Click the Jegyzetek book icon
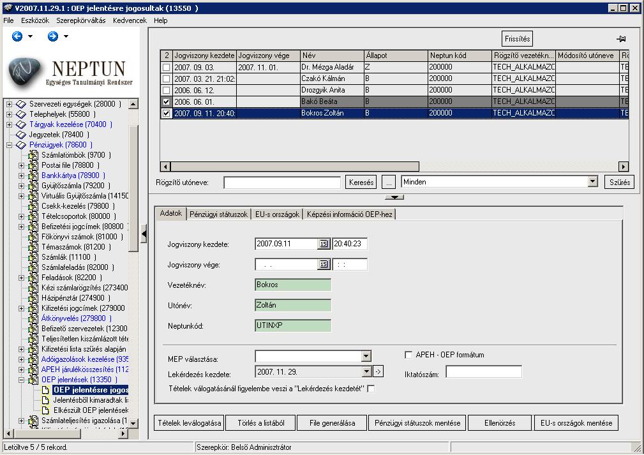 pyautogui.click(x=21, y=135)
